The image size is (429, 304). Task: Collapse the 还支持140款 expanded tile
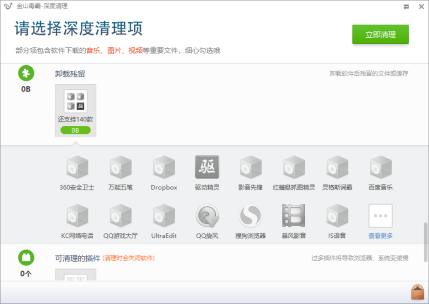point(76,110)
